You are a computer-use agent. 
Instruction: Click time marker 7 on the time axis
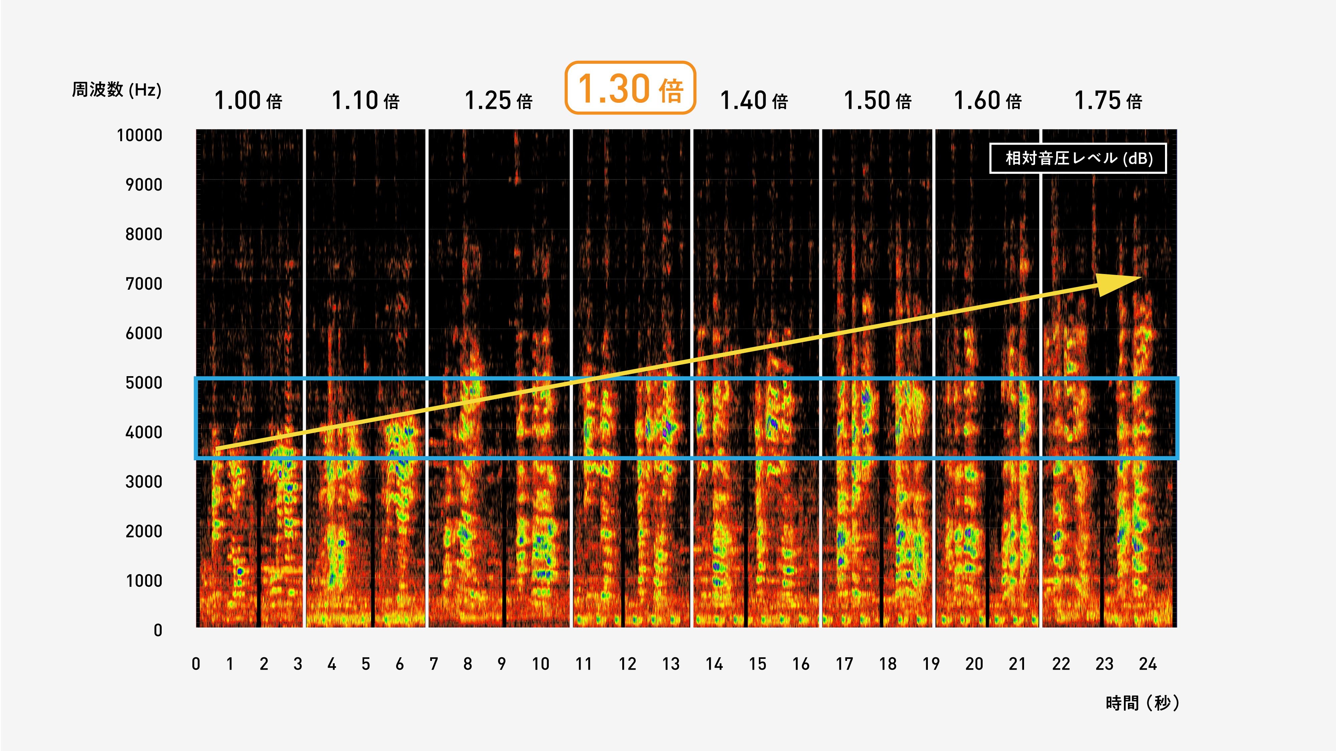tap(434, 664)
